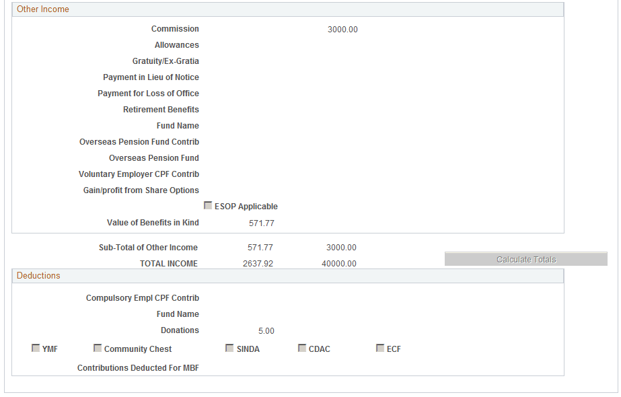Click the Gratuity/Ex-Gratia label

[x=166, y=61]
